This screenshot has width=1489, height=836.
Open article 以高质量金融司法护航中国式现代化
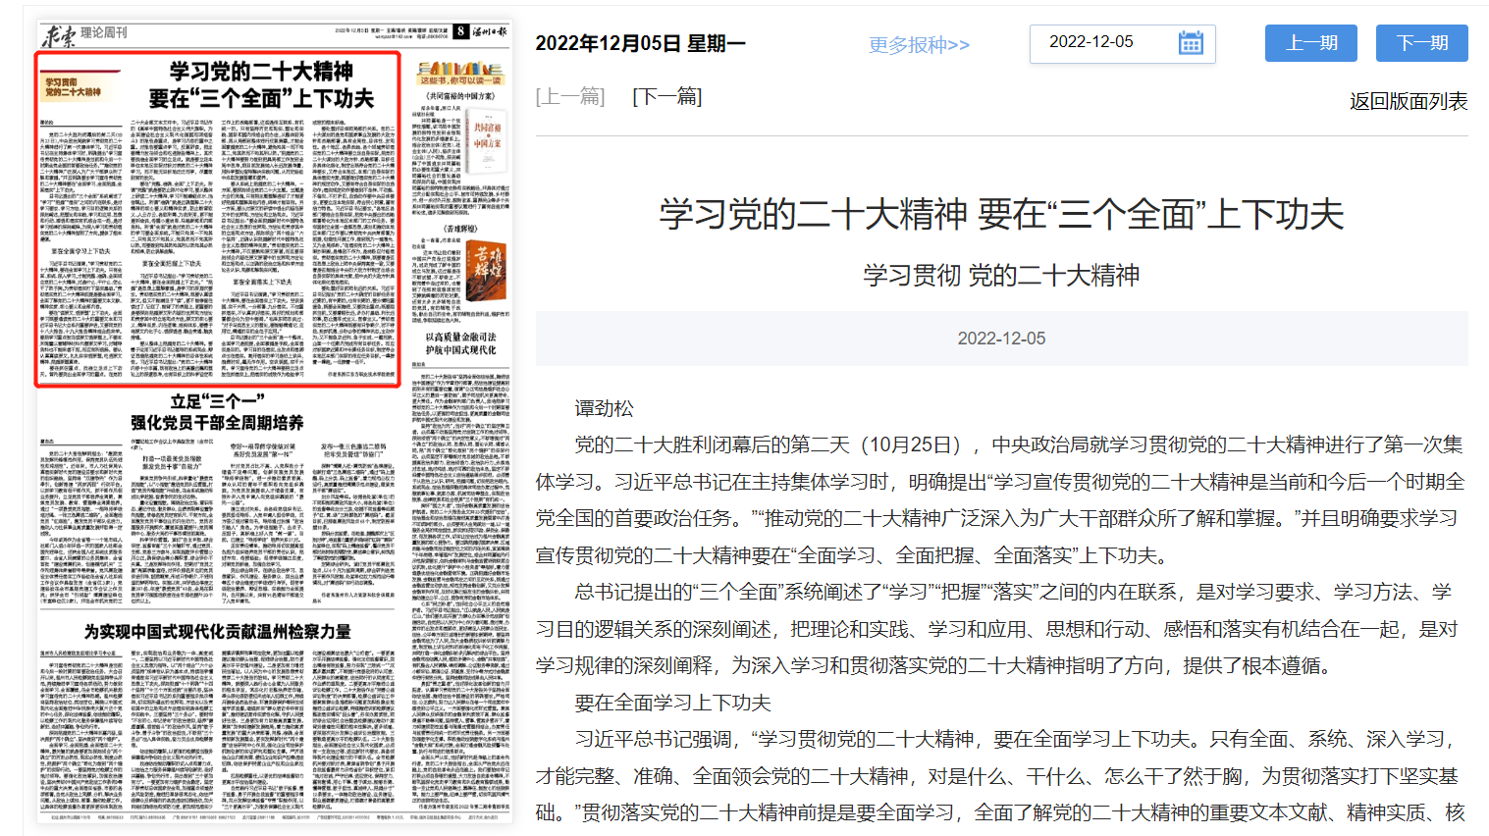[x=460, y=343]
